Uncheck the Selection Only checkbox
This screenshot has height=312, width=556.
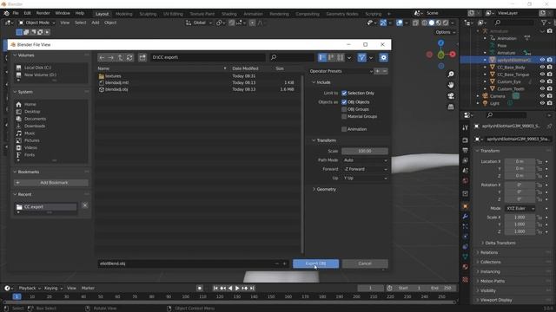[344, 93]
